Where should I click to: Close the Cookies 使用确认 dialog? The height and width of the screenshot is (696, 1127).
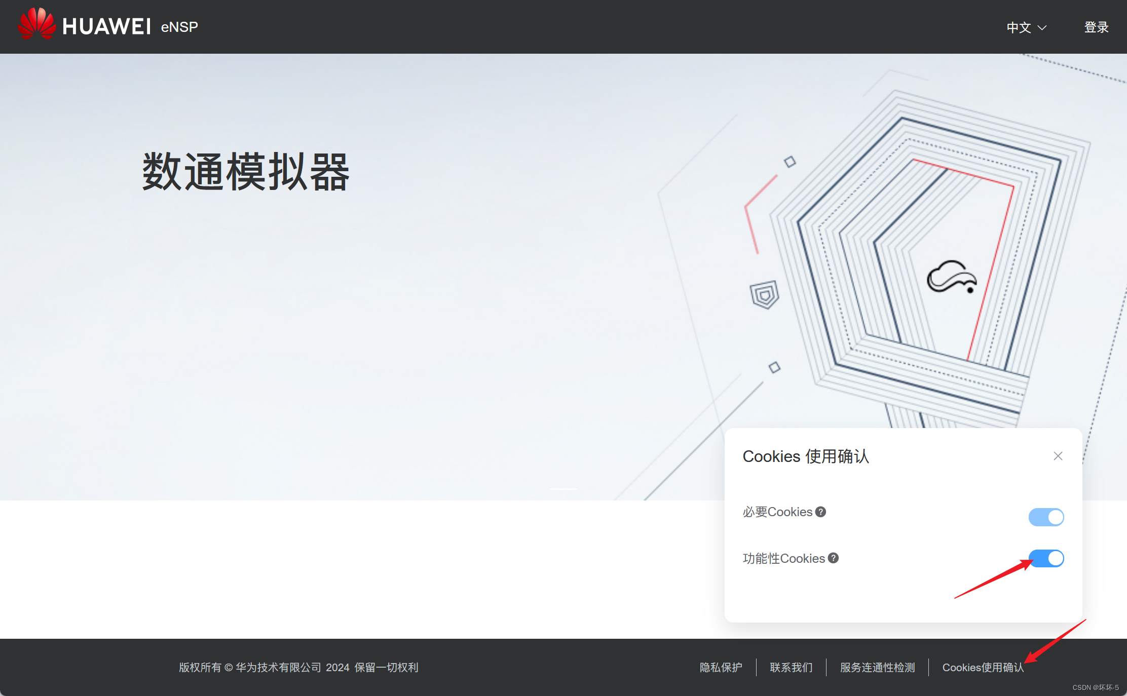[x=1058, y=456]
